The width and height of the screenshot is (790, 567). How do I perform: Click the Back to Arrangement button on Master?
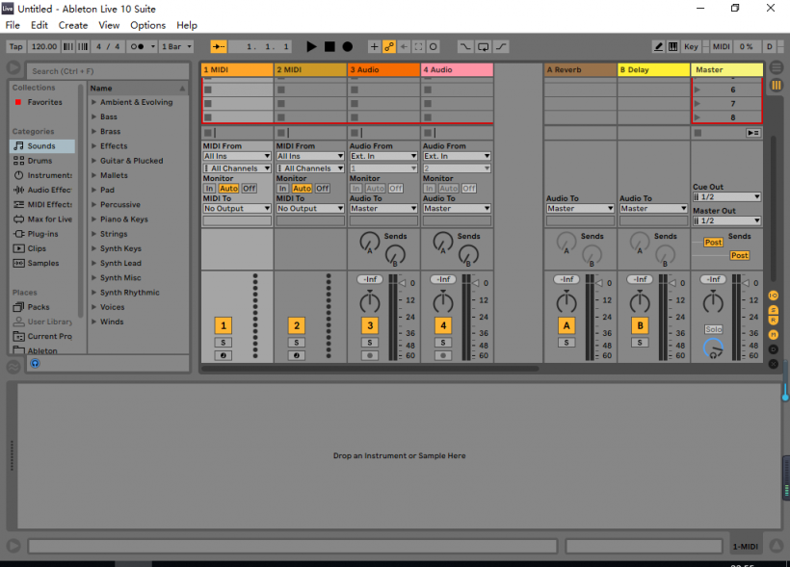click(753, 133)
